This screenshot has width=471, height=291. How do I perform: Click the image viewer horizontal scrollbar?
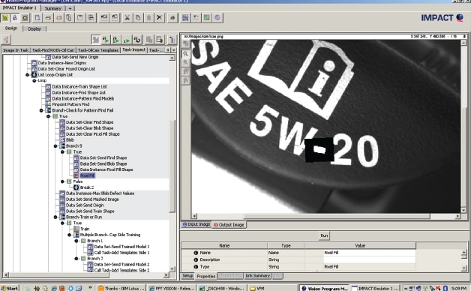pyautogui.click(x=325, y=216)
